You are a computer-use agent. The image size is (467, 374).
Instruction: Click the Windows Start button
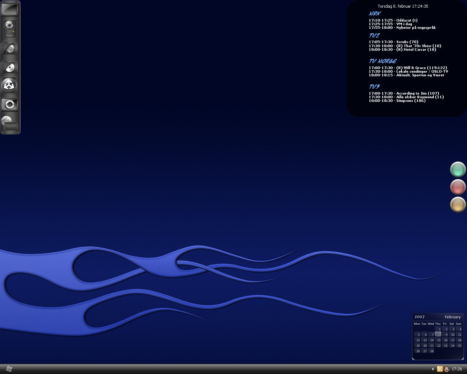(9, 369)
